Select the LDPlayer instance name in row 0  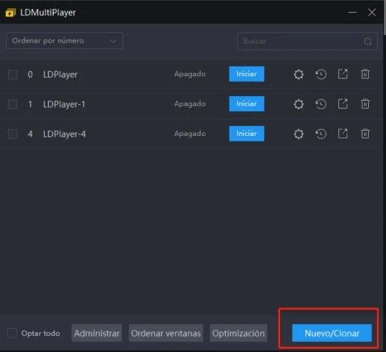point(60,74)
